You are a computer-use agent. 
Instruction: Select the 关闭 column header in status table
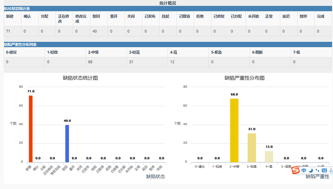[x=131, y=16]
